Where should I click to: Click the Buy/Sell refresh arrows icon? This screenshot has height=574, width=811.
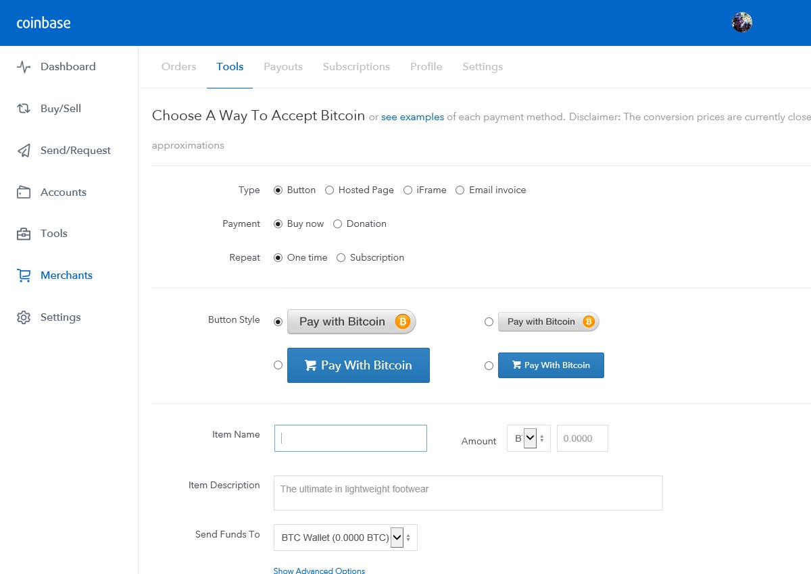click(24, 109)
